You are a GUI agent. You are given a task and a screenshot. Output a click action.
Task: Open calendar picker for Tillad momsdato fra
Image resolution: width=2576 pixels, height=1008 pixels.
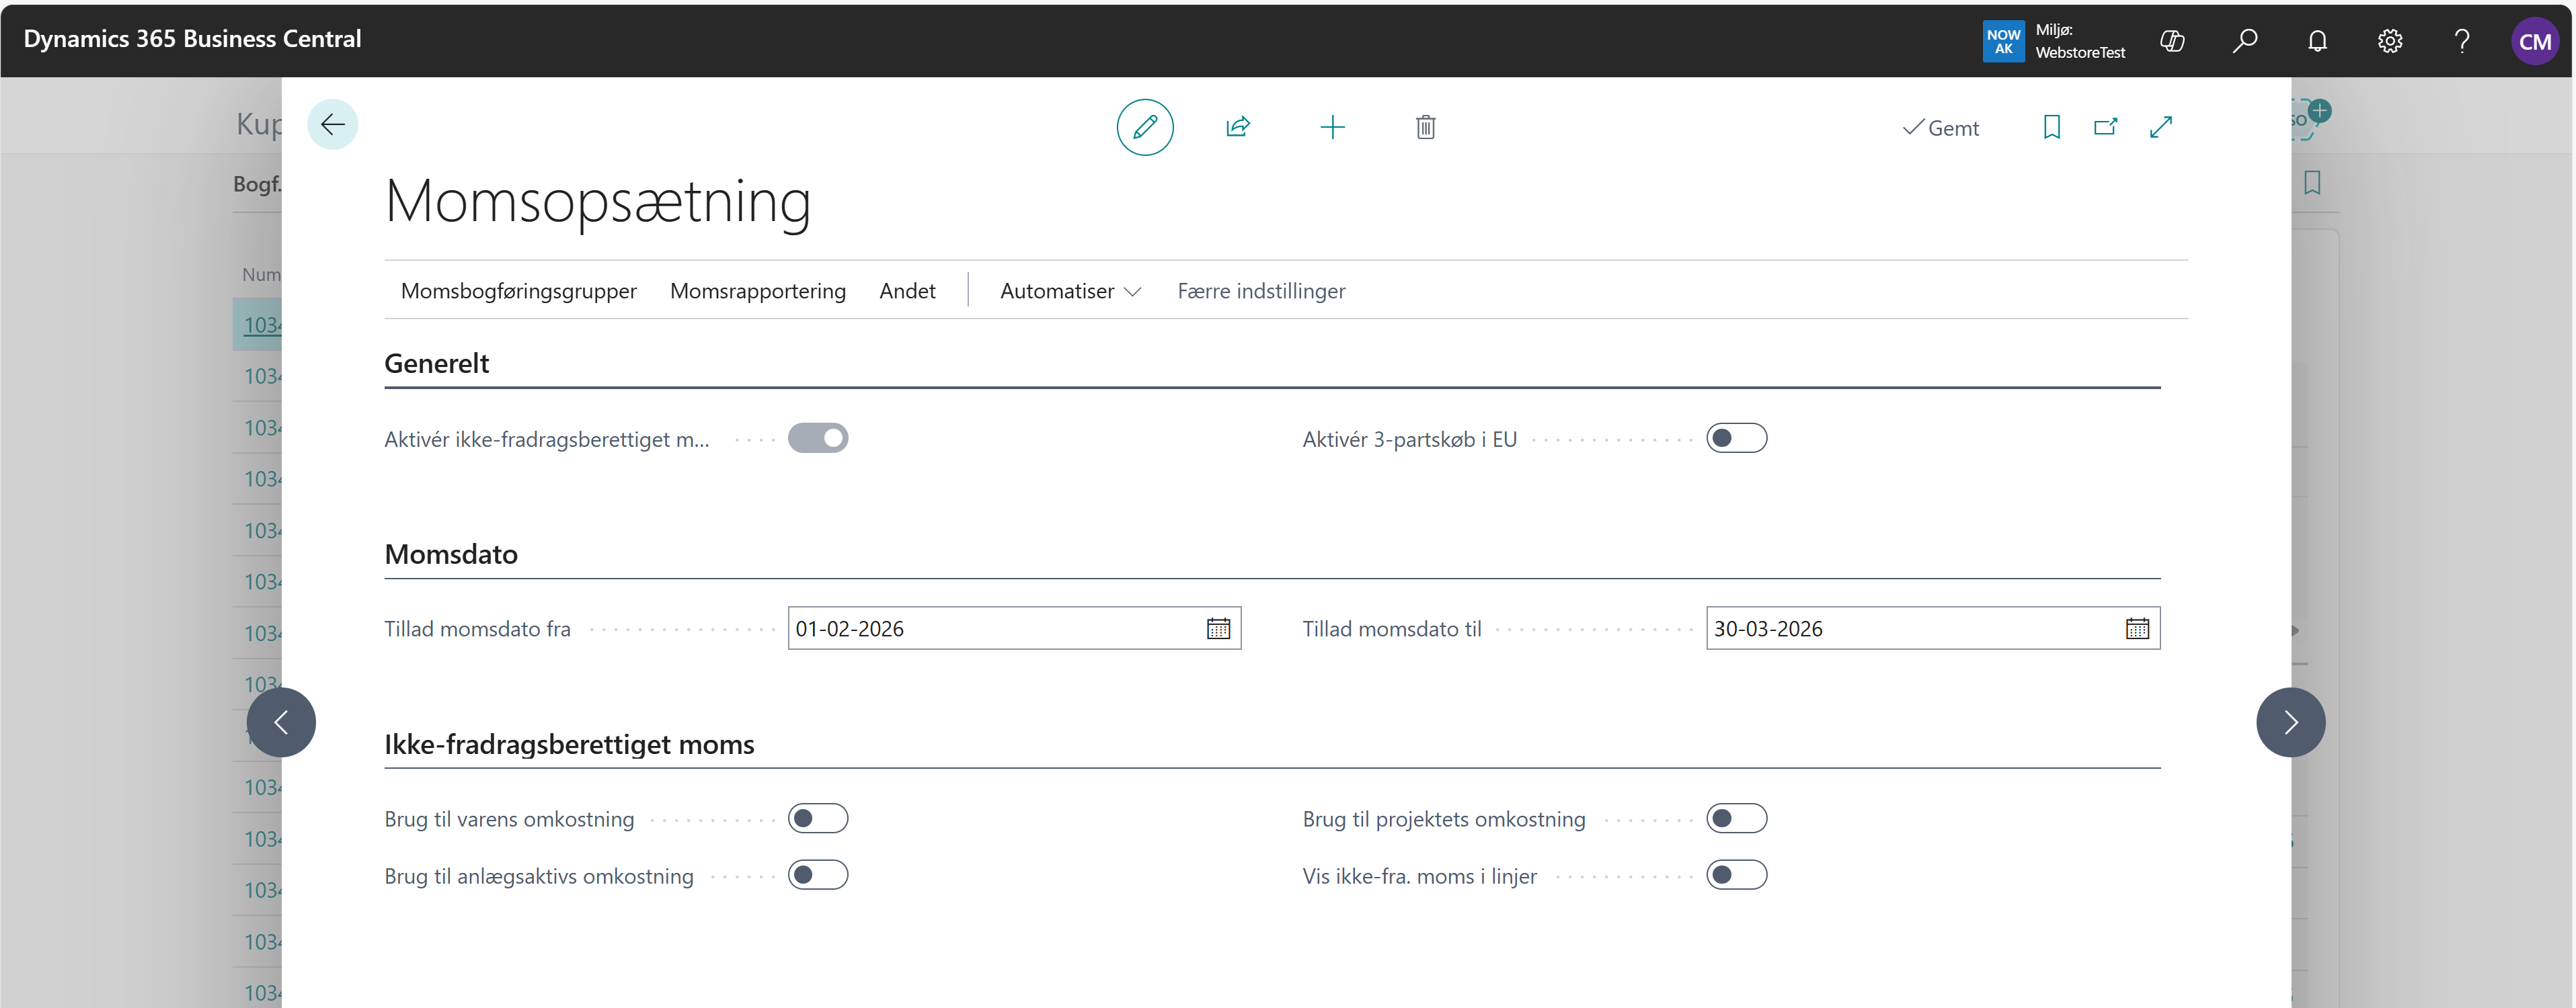(1217, 628)
